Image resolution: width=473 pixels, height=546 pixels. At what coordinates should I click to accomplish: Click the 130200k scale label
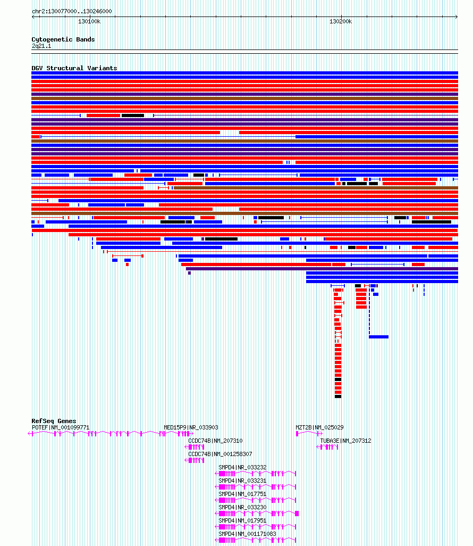pos(341,22)
